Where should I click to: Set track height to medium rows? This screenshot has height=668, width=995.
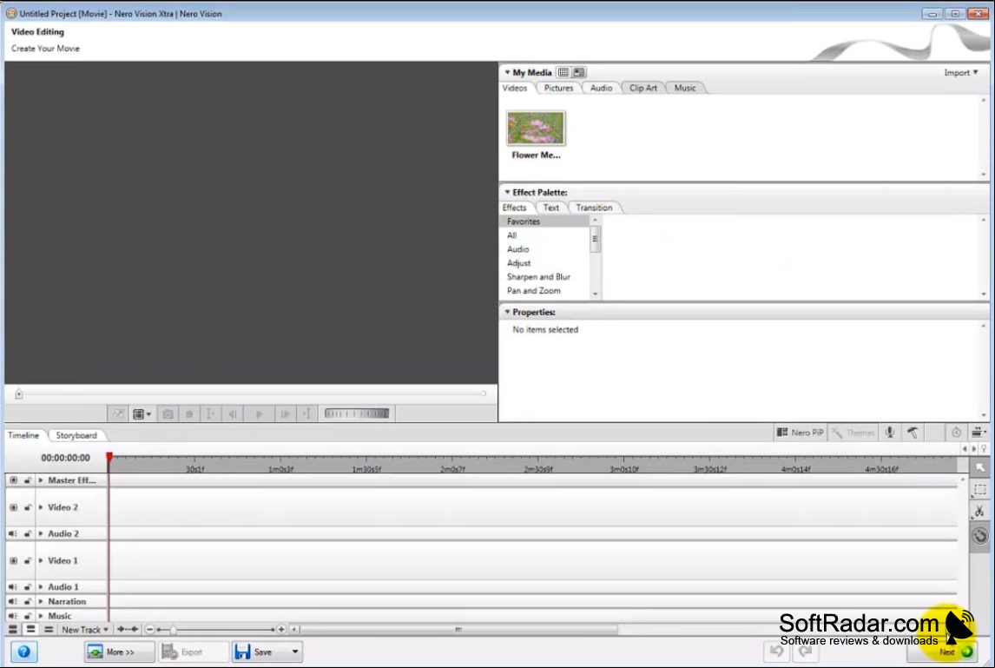[30, 629]
